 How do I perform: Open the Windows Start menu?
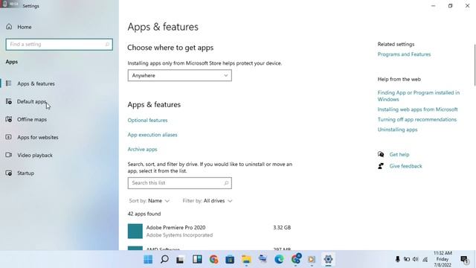pos(148,260)
